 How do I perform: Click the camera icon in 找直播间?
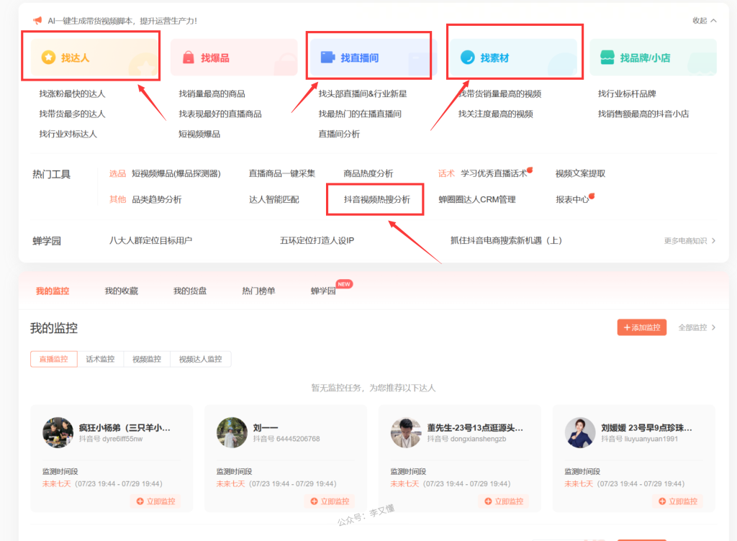(327, 58)
